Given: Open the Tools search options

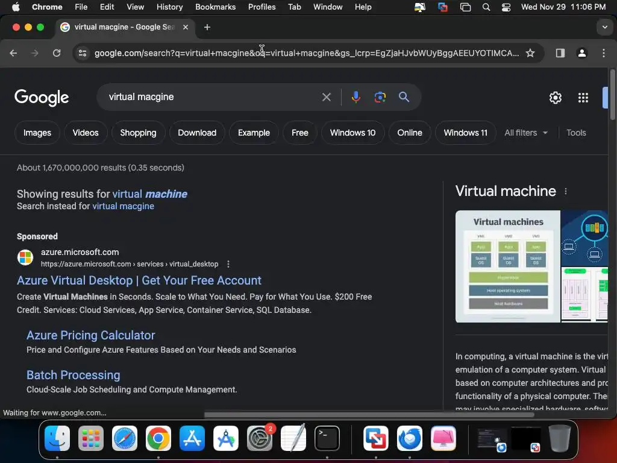Looking at the screenshot, I should [576, 133].
